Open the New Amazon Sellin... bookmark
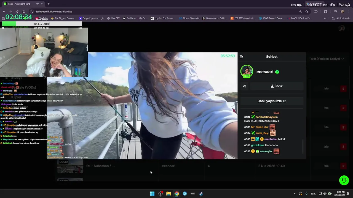The height and width of the screenshot is (198, 353). (x=214, y=18)
